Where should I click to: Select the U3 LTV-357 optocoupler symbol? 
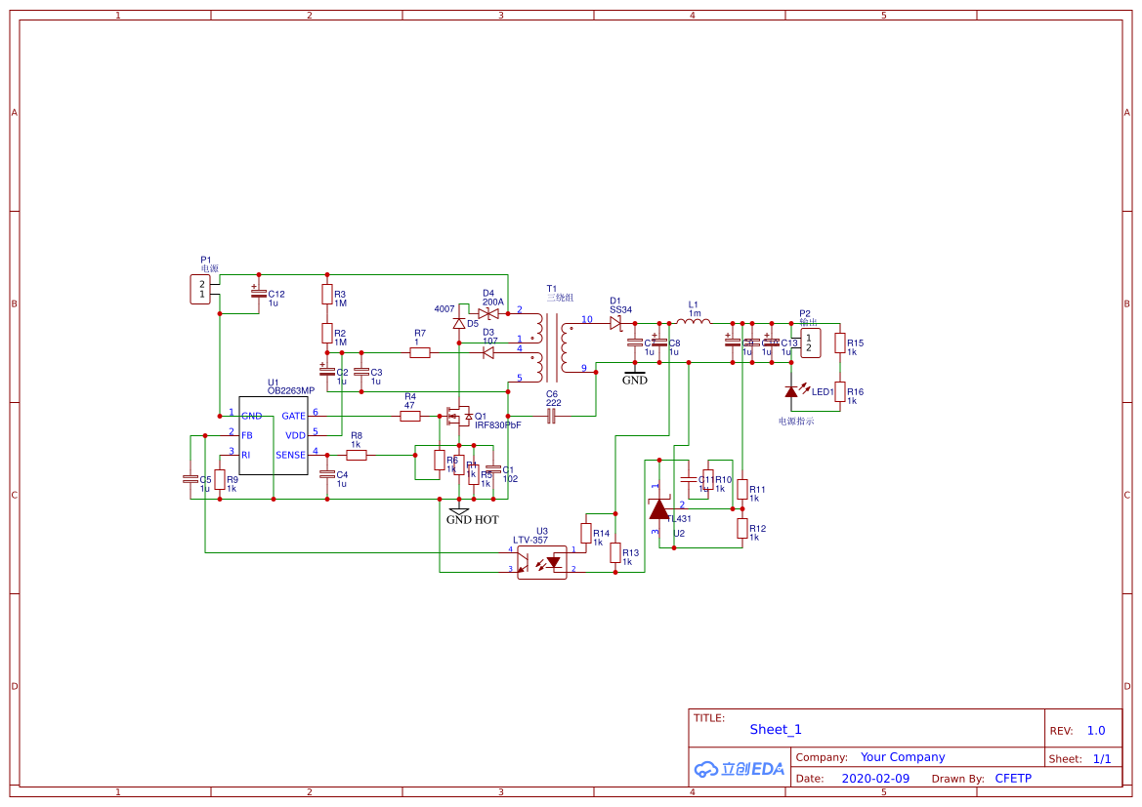[542, 562]
